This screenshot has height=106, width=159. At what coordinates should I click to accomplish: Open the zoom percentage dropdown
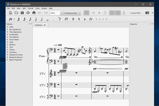[62, 13]
